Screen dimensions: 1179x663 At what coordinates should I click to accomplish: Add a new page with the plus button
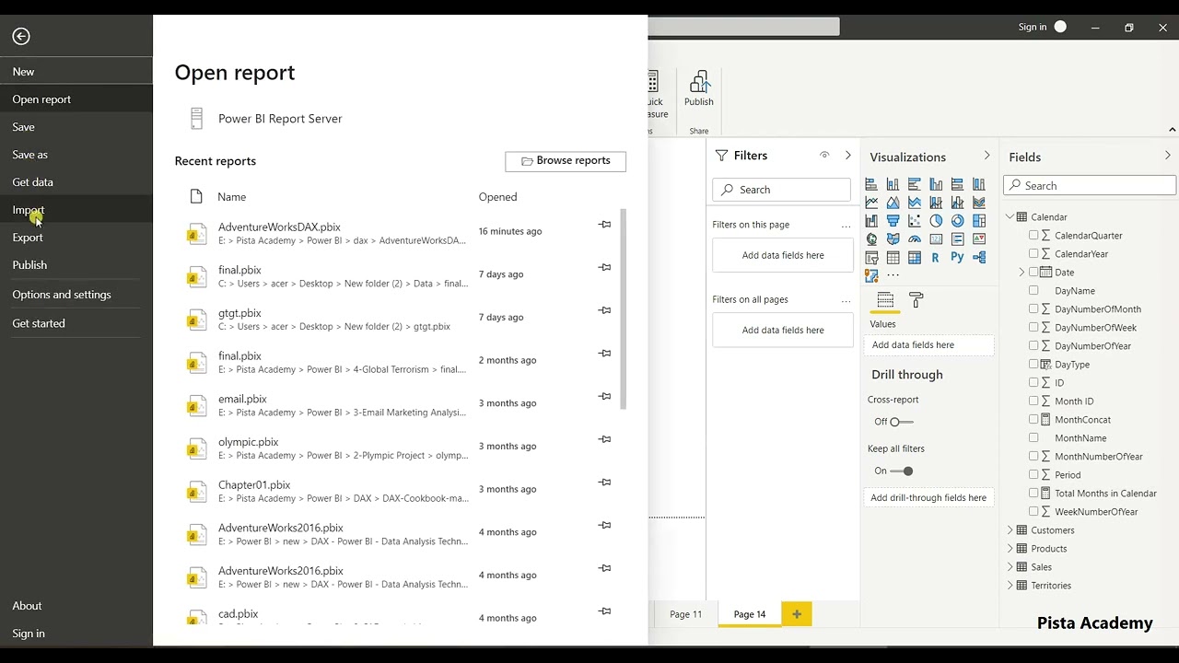coord(797,614)
